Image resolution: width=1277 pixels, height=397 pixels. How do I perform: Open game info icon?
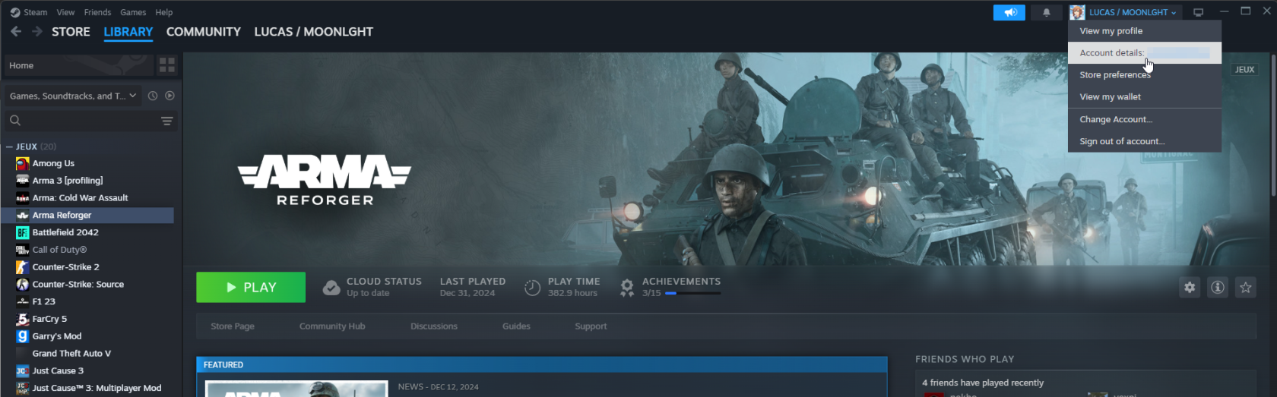[x=1218, y=288]
